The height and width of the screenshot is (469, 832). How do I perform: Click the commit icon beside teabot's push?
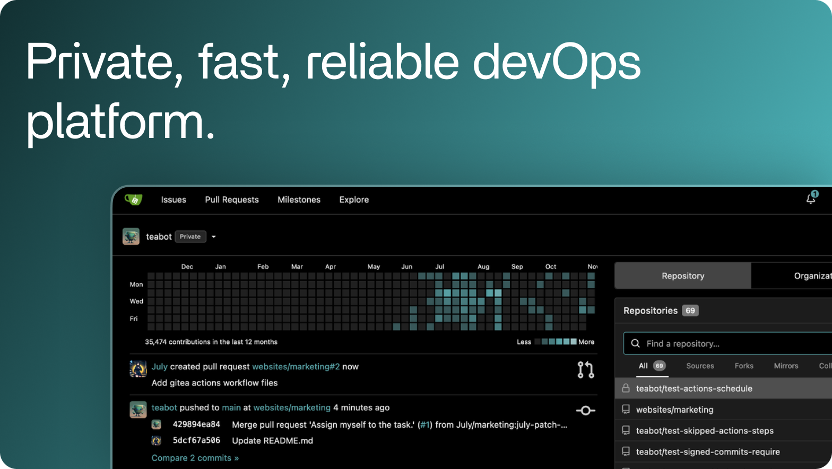(x=585, y=410)
